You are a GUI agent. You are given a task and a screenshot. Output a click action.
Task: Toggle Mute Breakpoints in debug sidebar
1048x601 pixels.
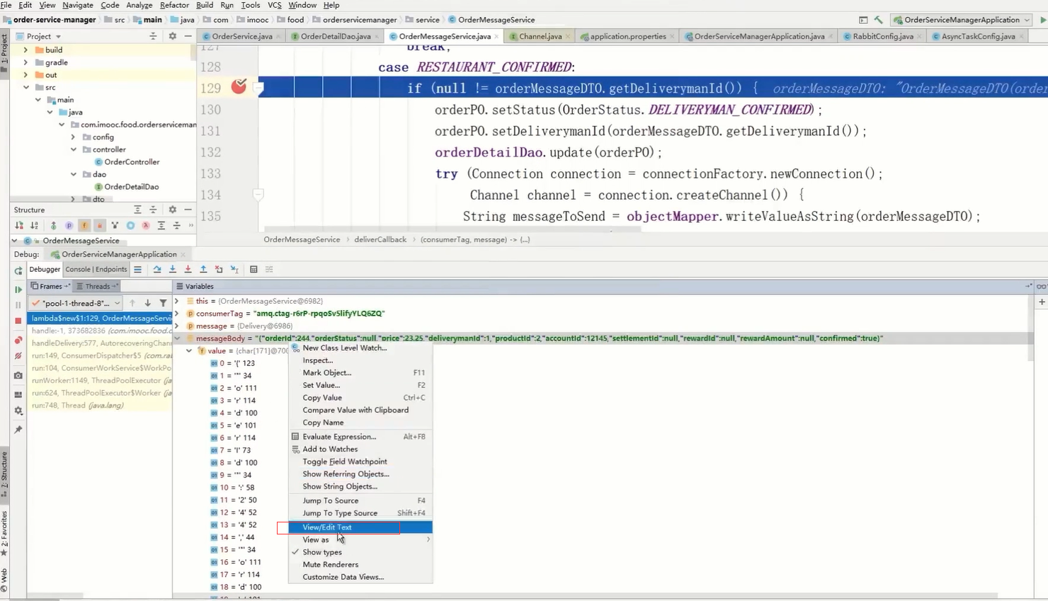click(18, 356)
